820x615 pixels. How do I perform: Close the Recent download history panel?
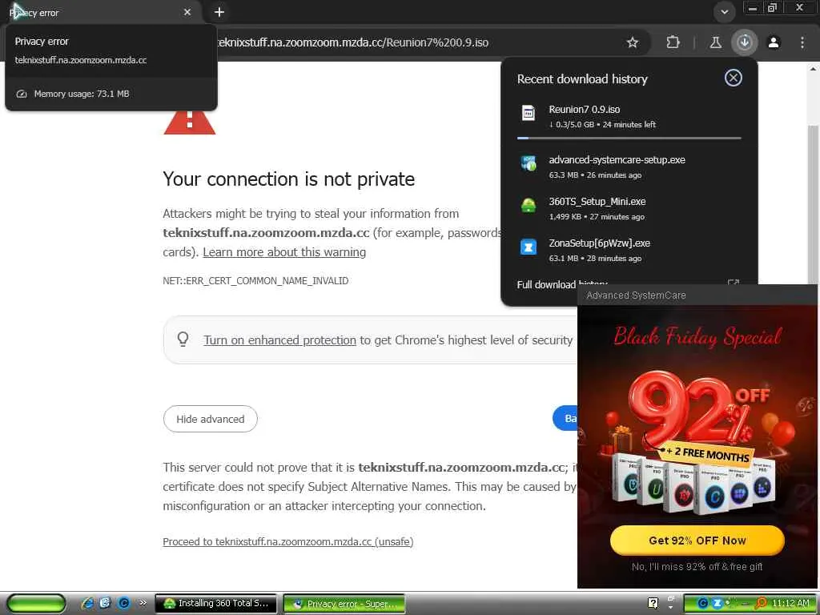tap(734, 78)
